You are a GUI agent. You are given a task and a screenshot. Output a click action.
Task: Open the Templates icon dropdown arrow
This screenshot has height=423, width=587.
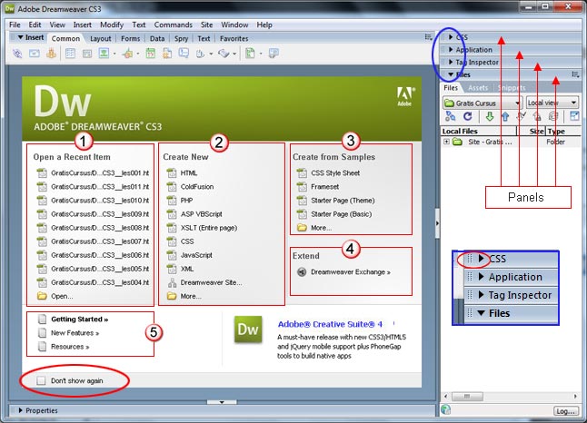coord(261,54)
